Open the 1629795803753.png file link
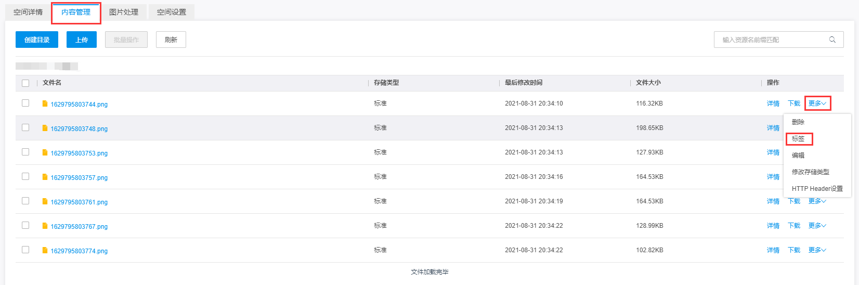 click(79, 153)
